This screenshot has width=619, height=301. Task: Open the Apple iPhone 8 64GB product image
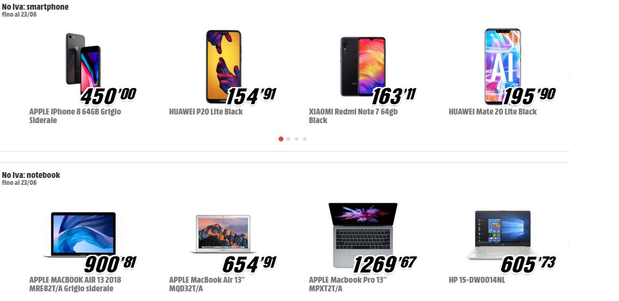click(83, 63)
